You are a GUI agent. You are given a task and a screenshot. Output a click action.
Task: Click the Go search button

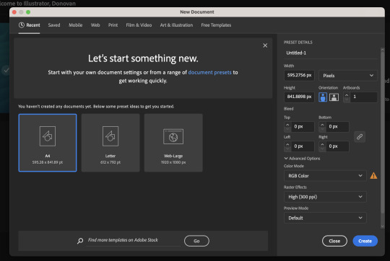tap(196, 241)
